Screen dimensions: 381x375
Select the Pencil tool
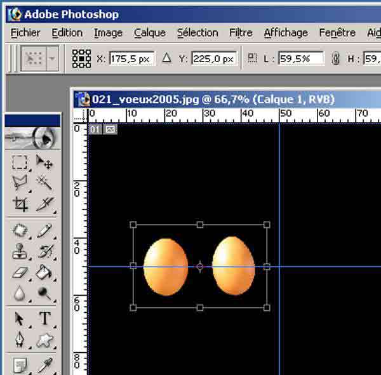click(x=44, y=230)
